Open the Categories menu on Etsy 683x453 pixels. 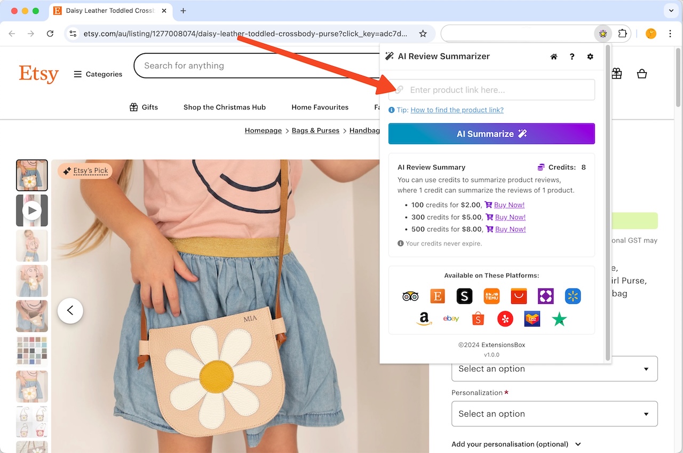coord(98,74)
